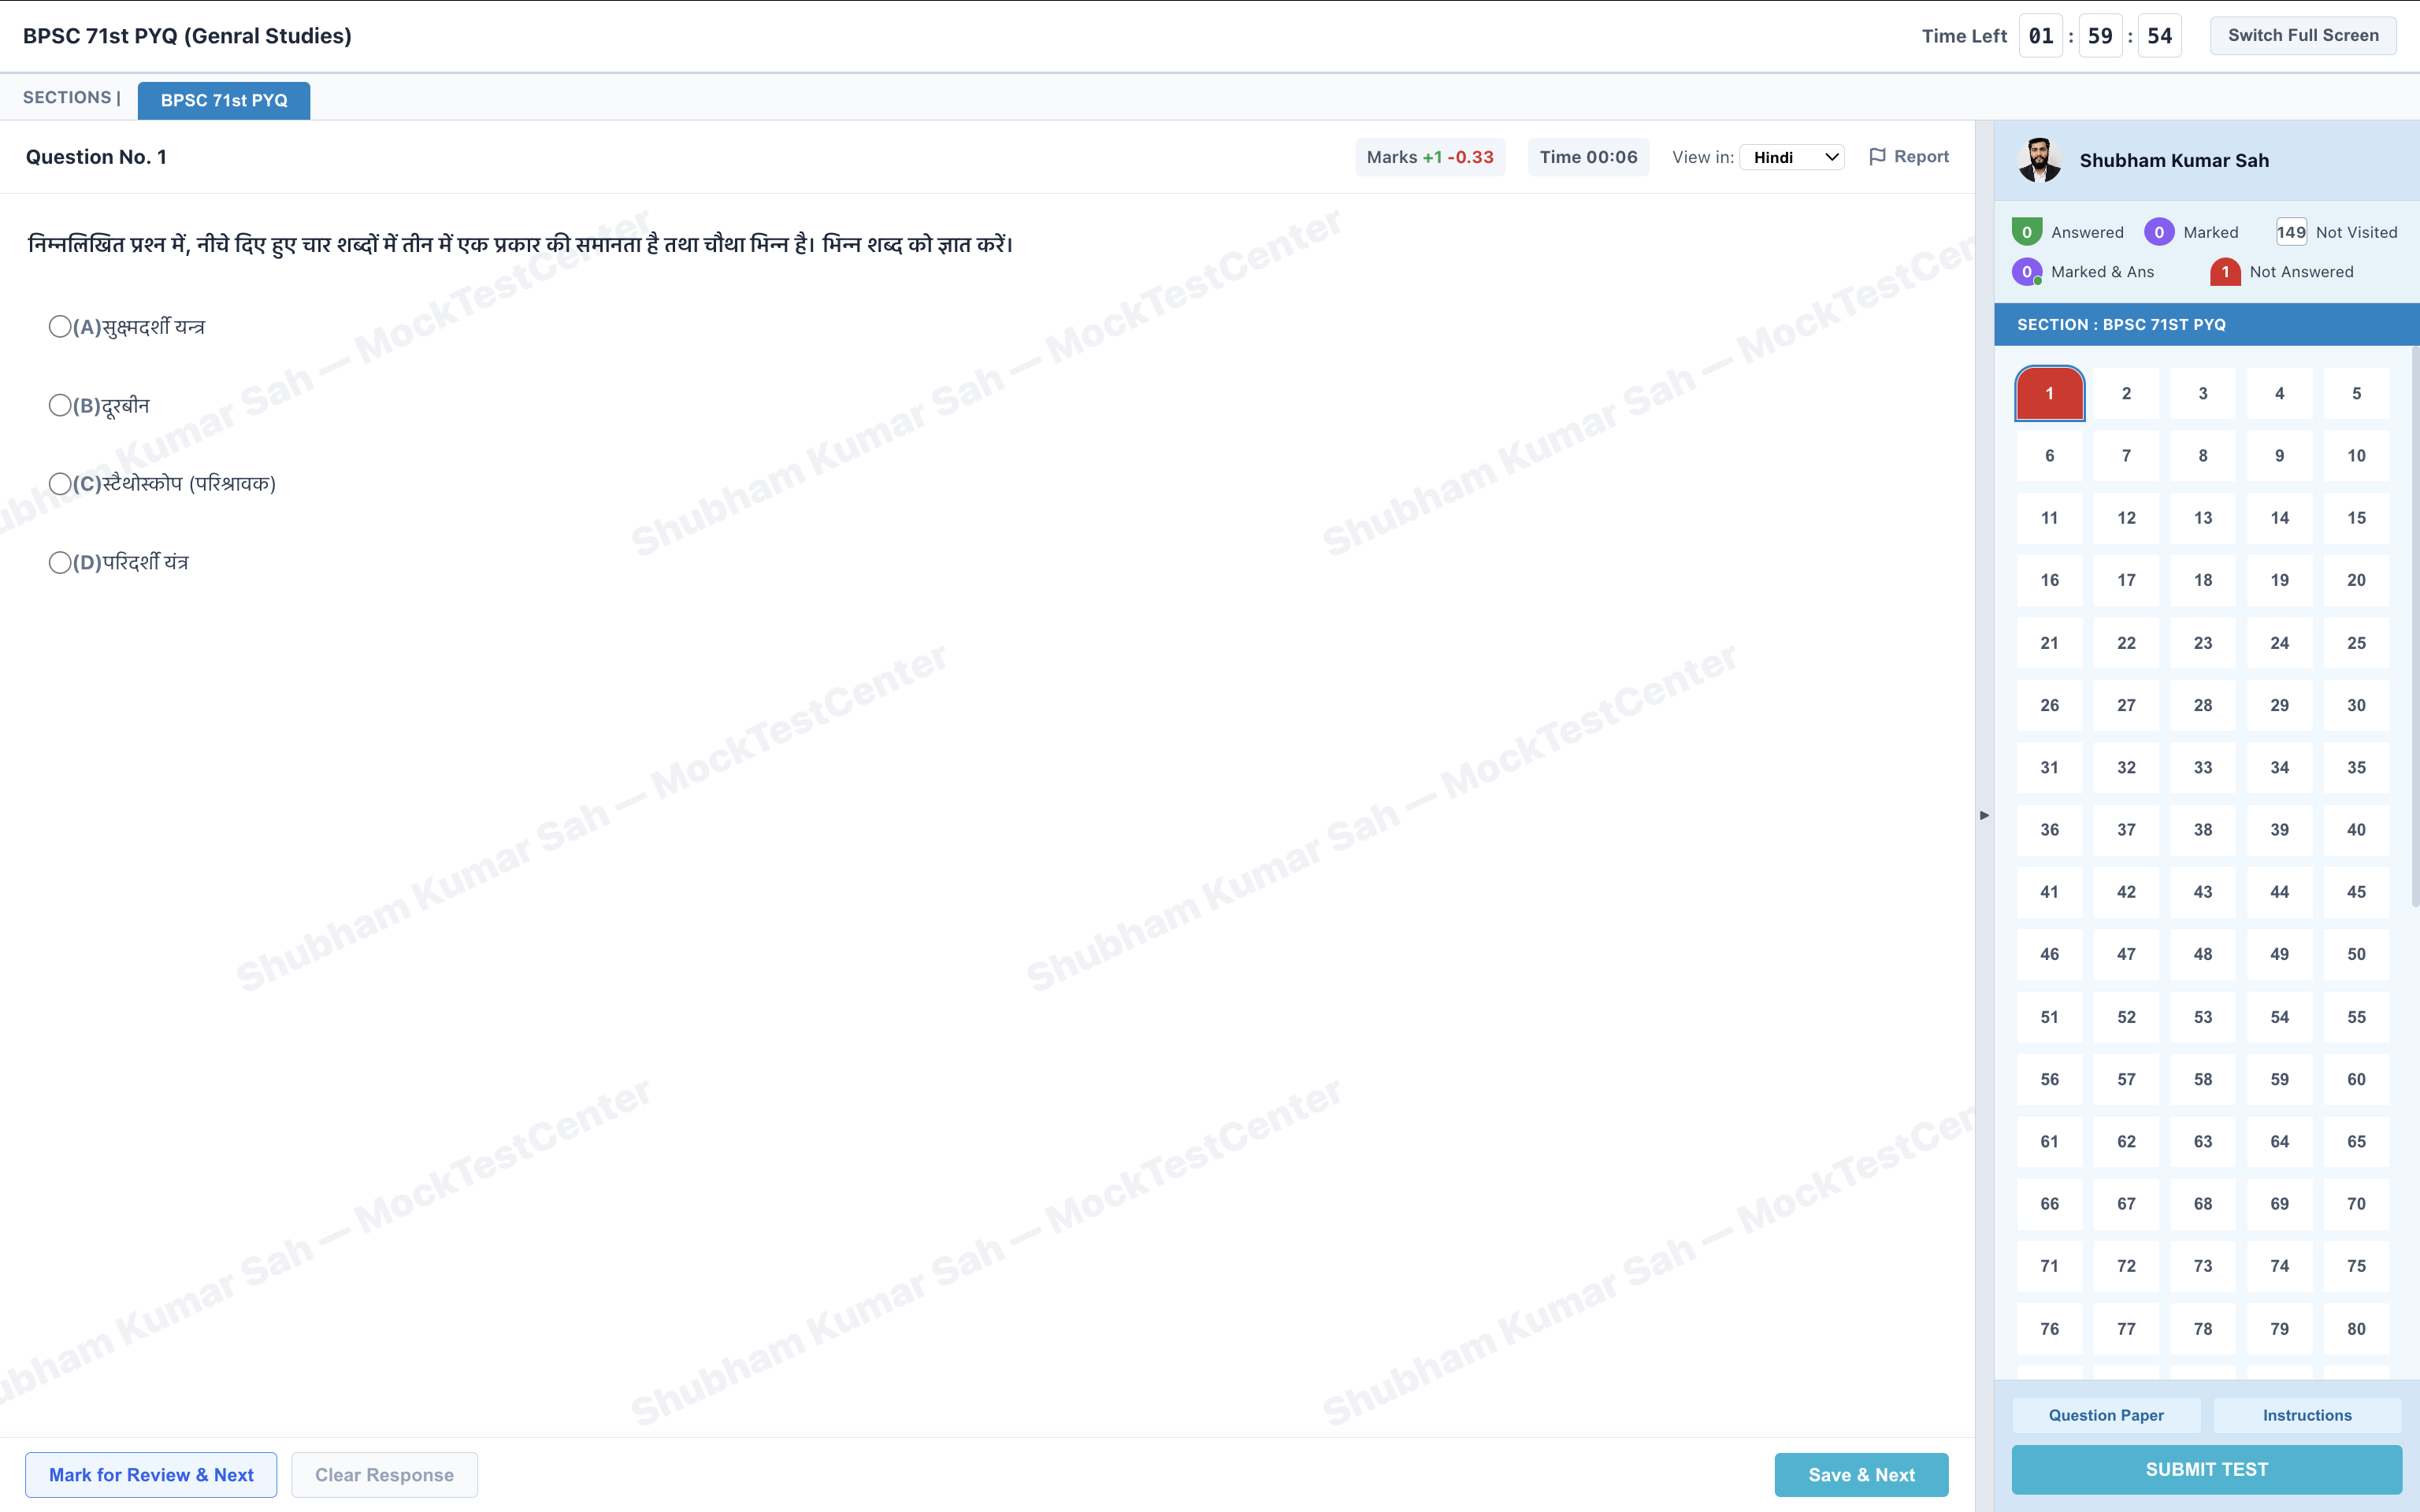This screenshot has width=2420, height=1512.
Task: Go to question 64 in the palette
Action: pyautogui.click(x=2279, y=1141)
